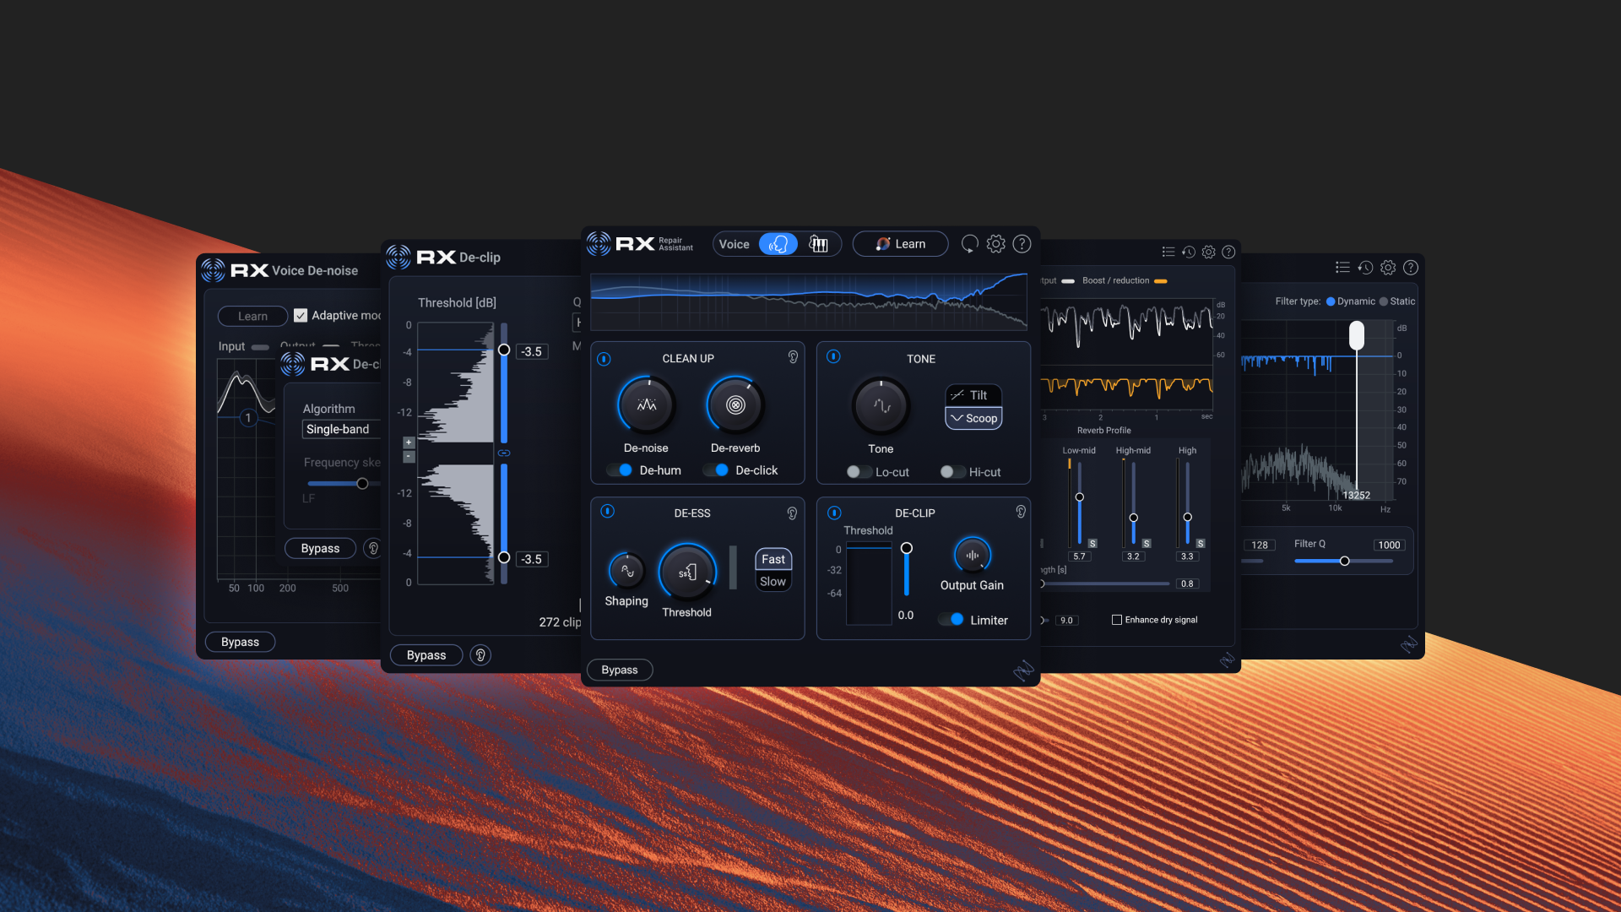Toggle the TONE module power icon
The image size is (1621, 912).
[x=833, y=356]
